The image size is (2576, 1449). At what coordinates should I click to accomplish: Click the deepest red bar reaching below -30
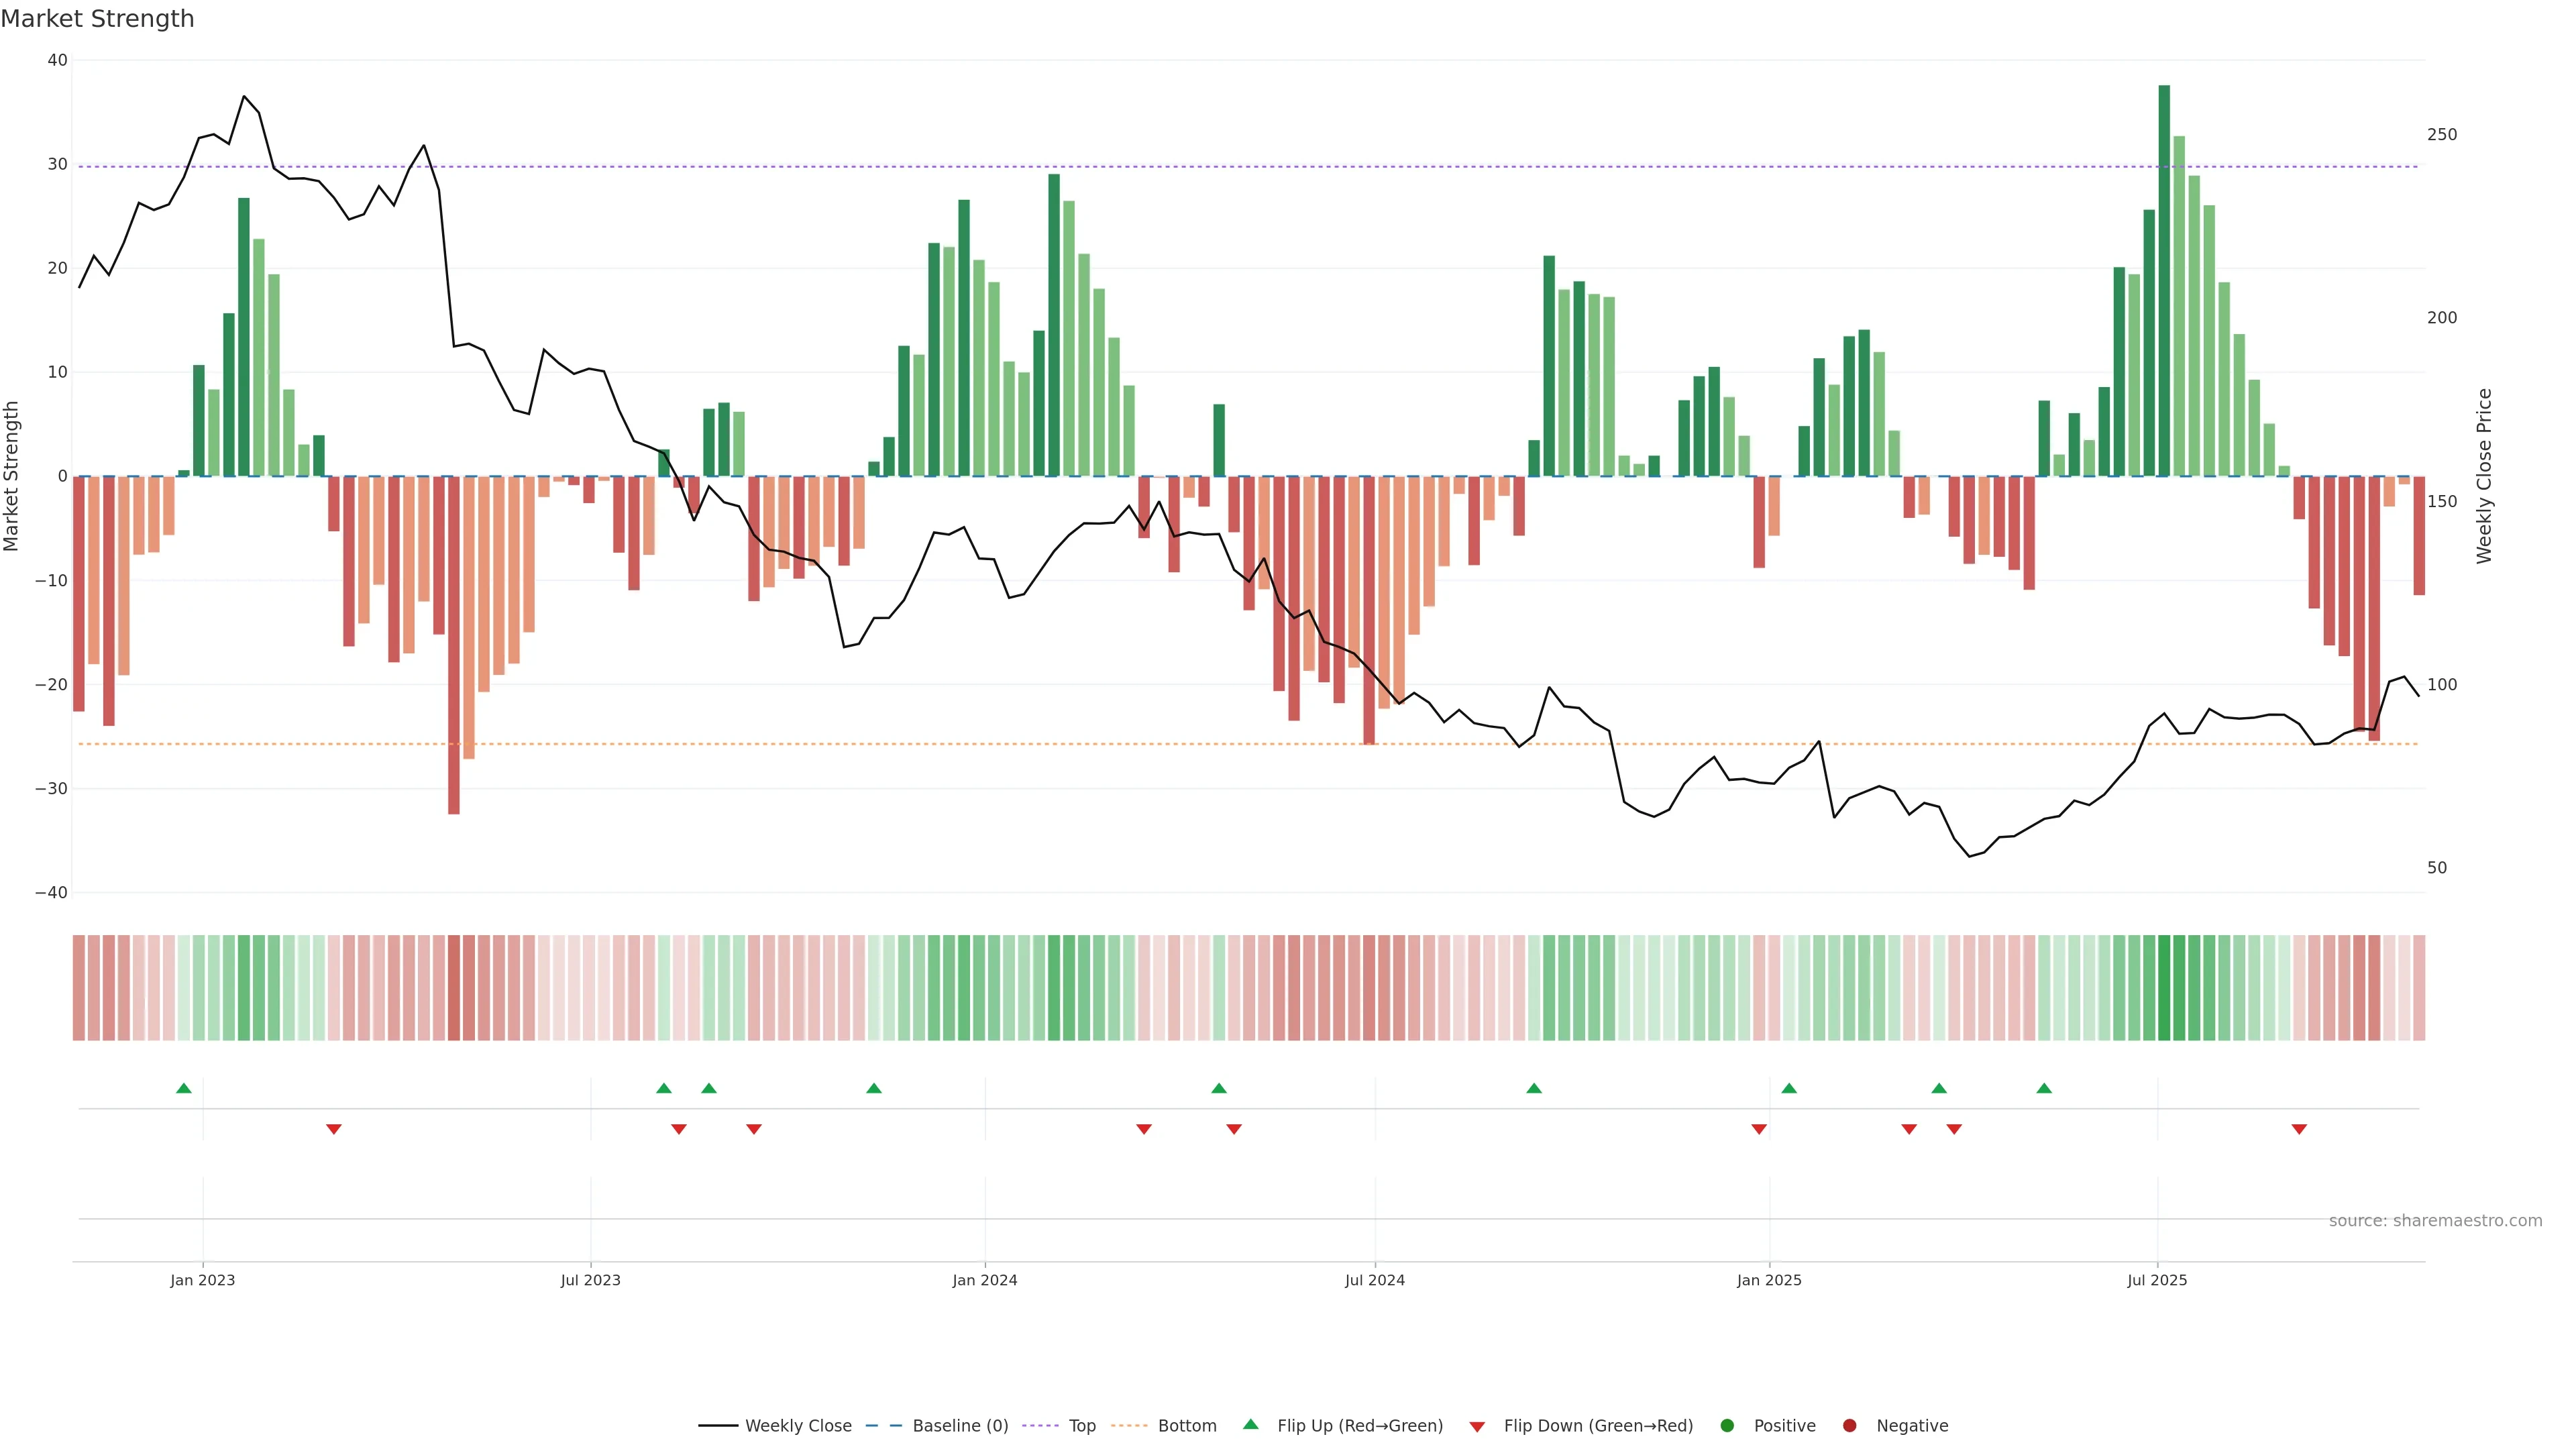[454, 645]
